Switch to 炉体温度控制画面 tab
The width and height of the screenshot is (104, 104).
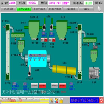click(40, 9)
